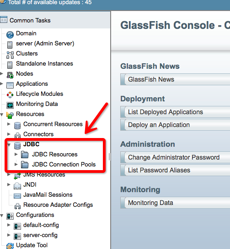Click the JDBC Connection Pools folder icon
230x249 pixels.
(25, 165)
